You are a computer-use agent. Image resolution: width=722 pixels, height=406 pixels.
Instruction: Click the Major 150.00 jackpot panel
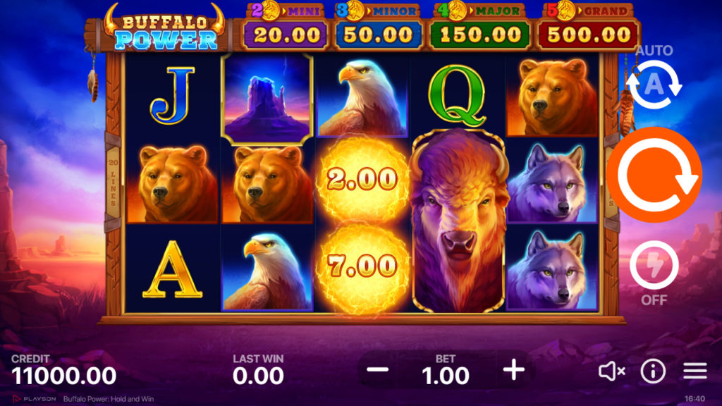pyautogui.click(x=479, y=27)
